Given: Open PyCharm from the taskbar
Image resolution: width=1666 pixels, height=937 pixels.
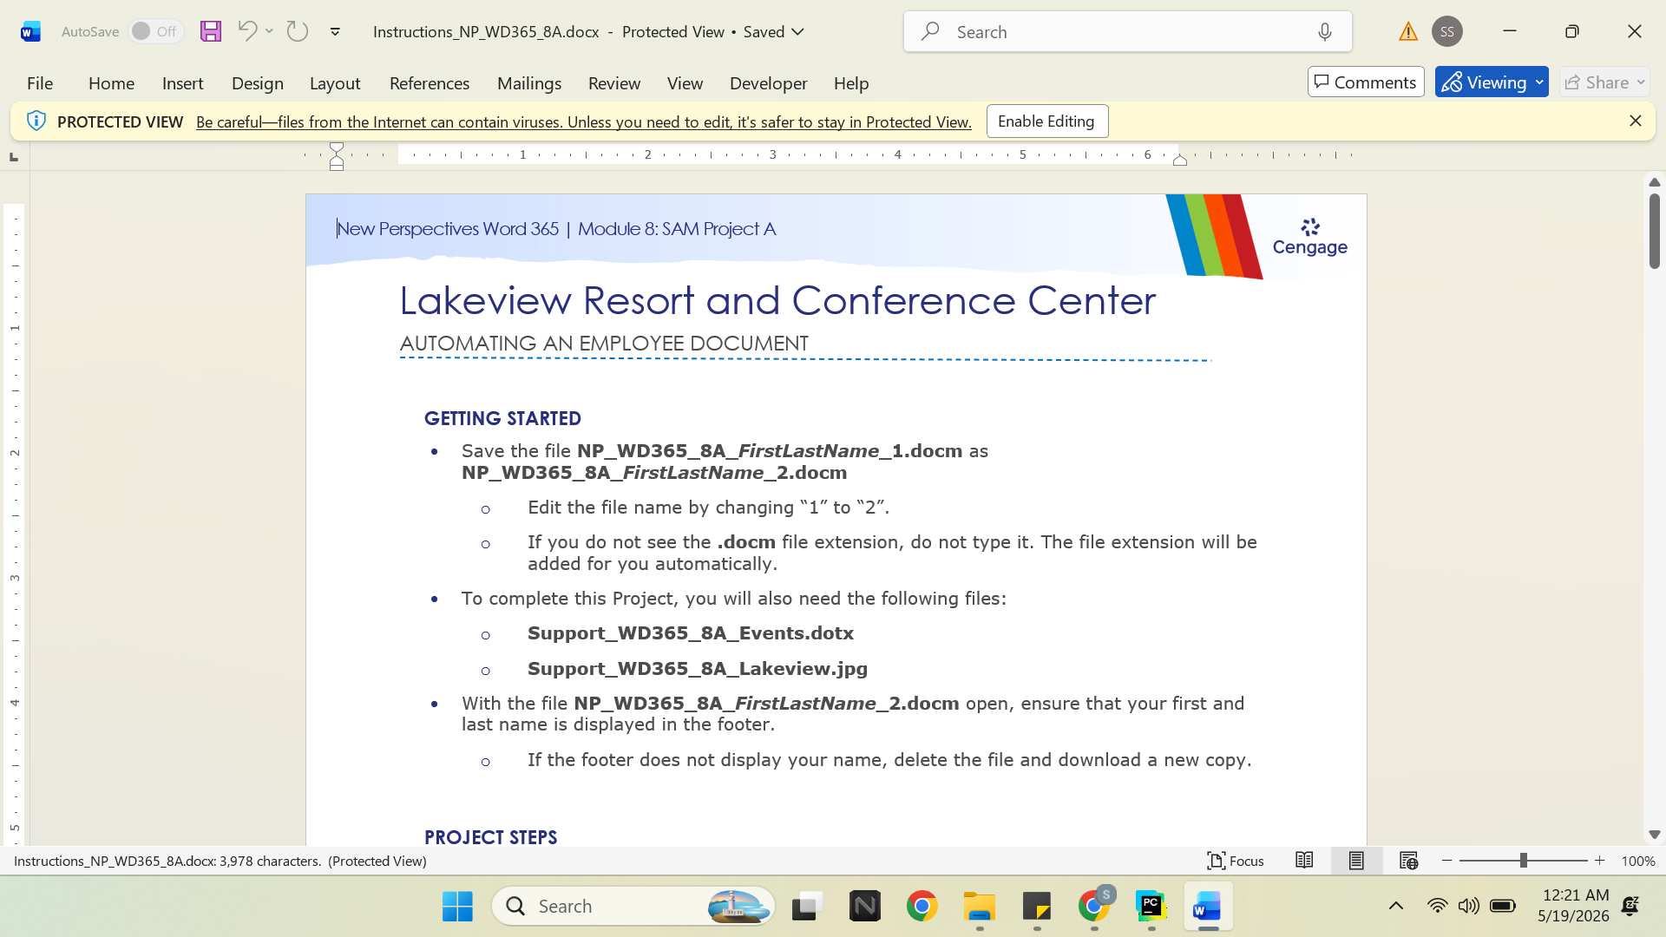Looking at the screenshot, I should (x=1151, y=907).
